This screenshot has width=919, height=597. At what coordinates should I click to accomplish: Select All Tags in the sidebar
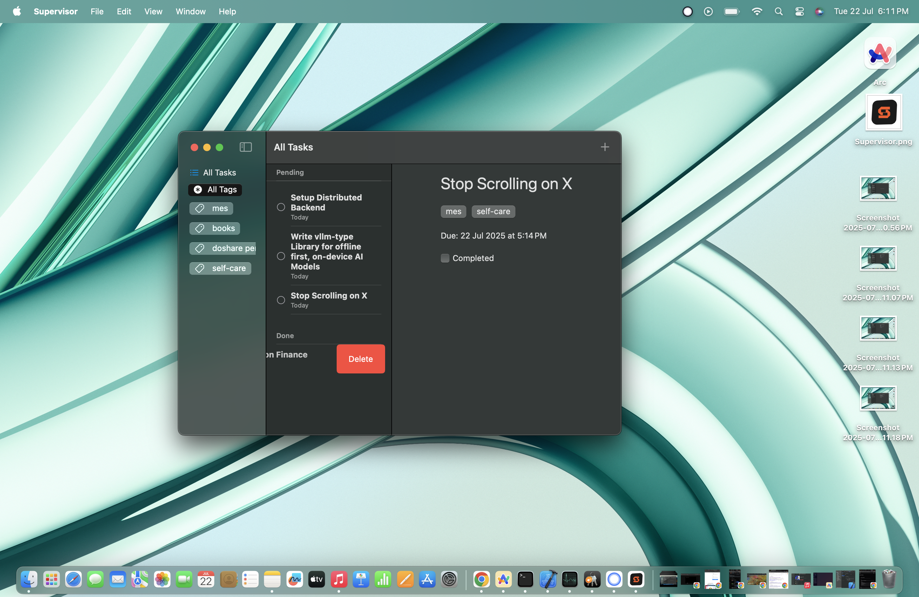point(215,189)
